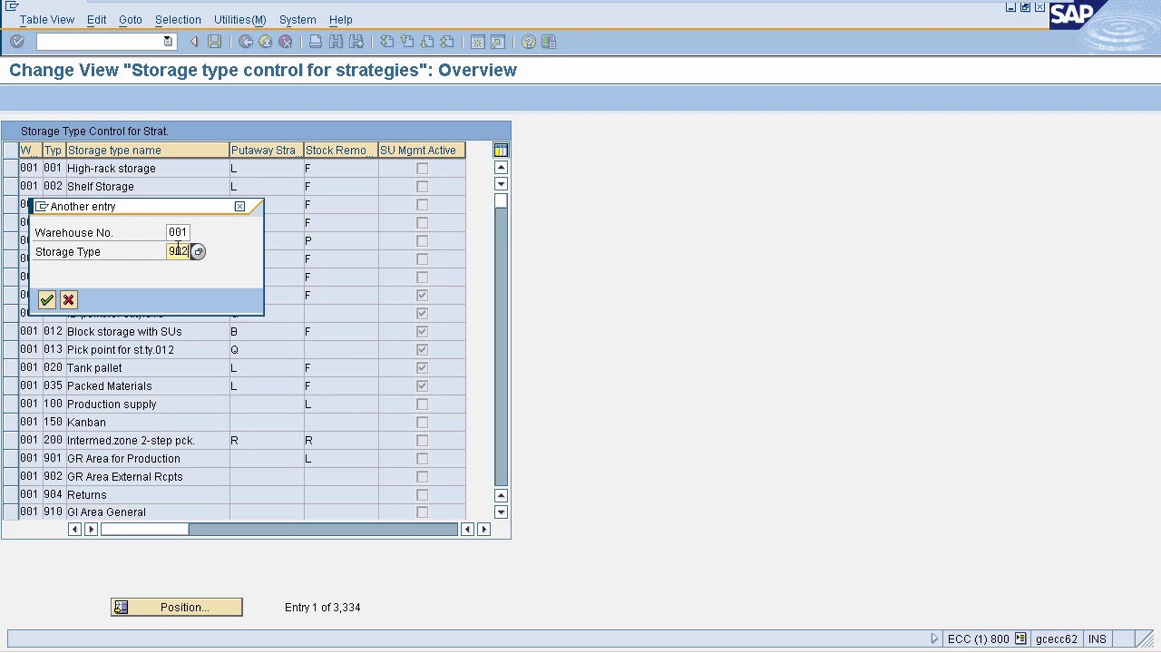This screenshot has width=1161, height=653.
Task: Open Customize Local Layout icon
Action: pos(549,42)
